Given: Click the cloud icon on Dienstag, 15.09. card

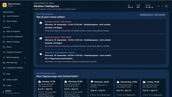Looking at the screenshot, I should point(66,82).
